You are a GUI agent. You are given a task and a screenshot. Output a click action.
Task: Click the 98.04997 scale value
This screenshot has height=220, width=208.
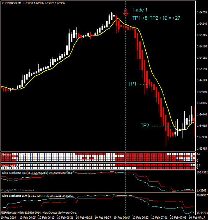pos(202,195)
